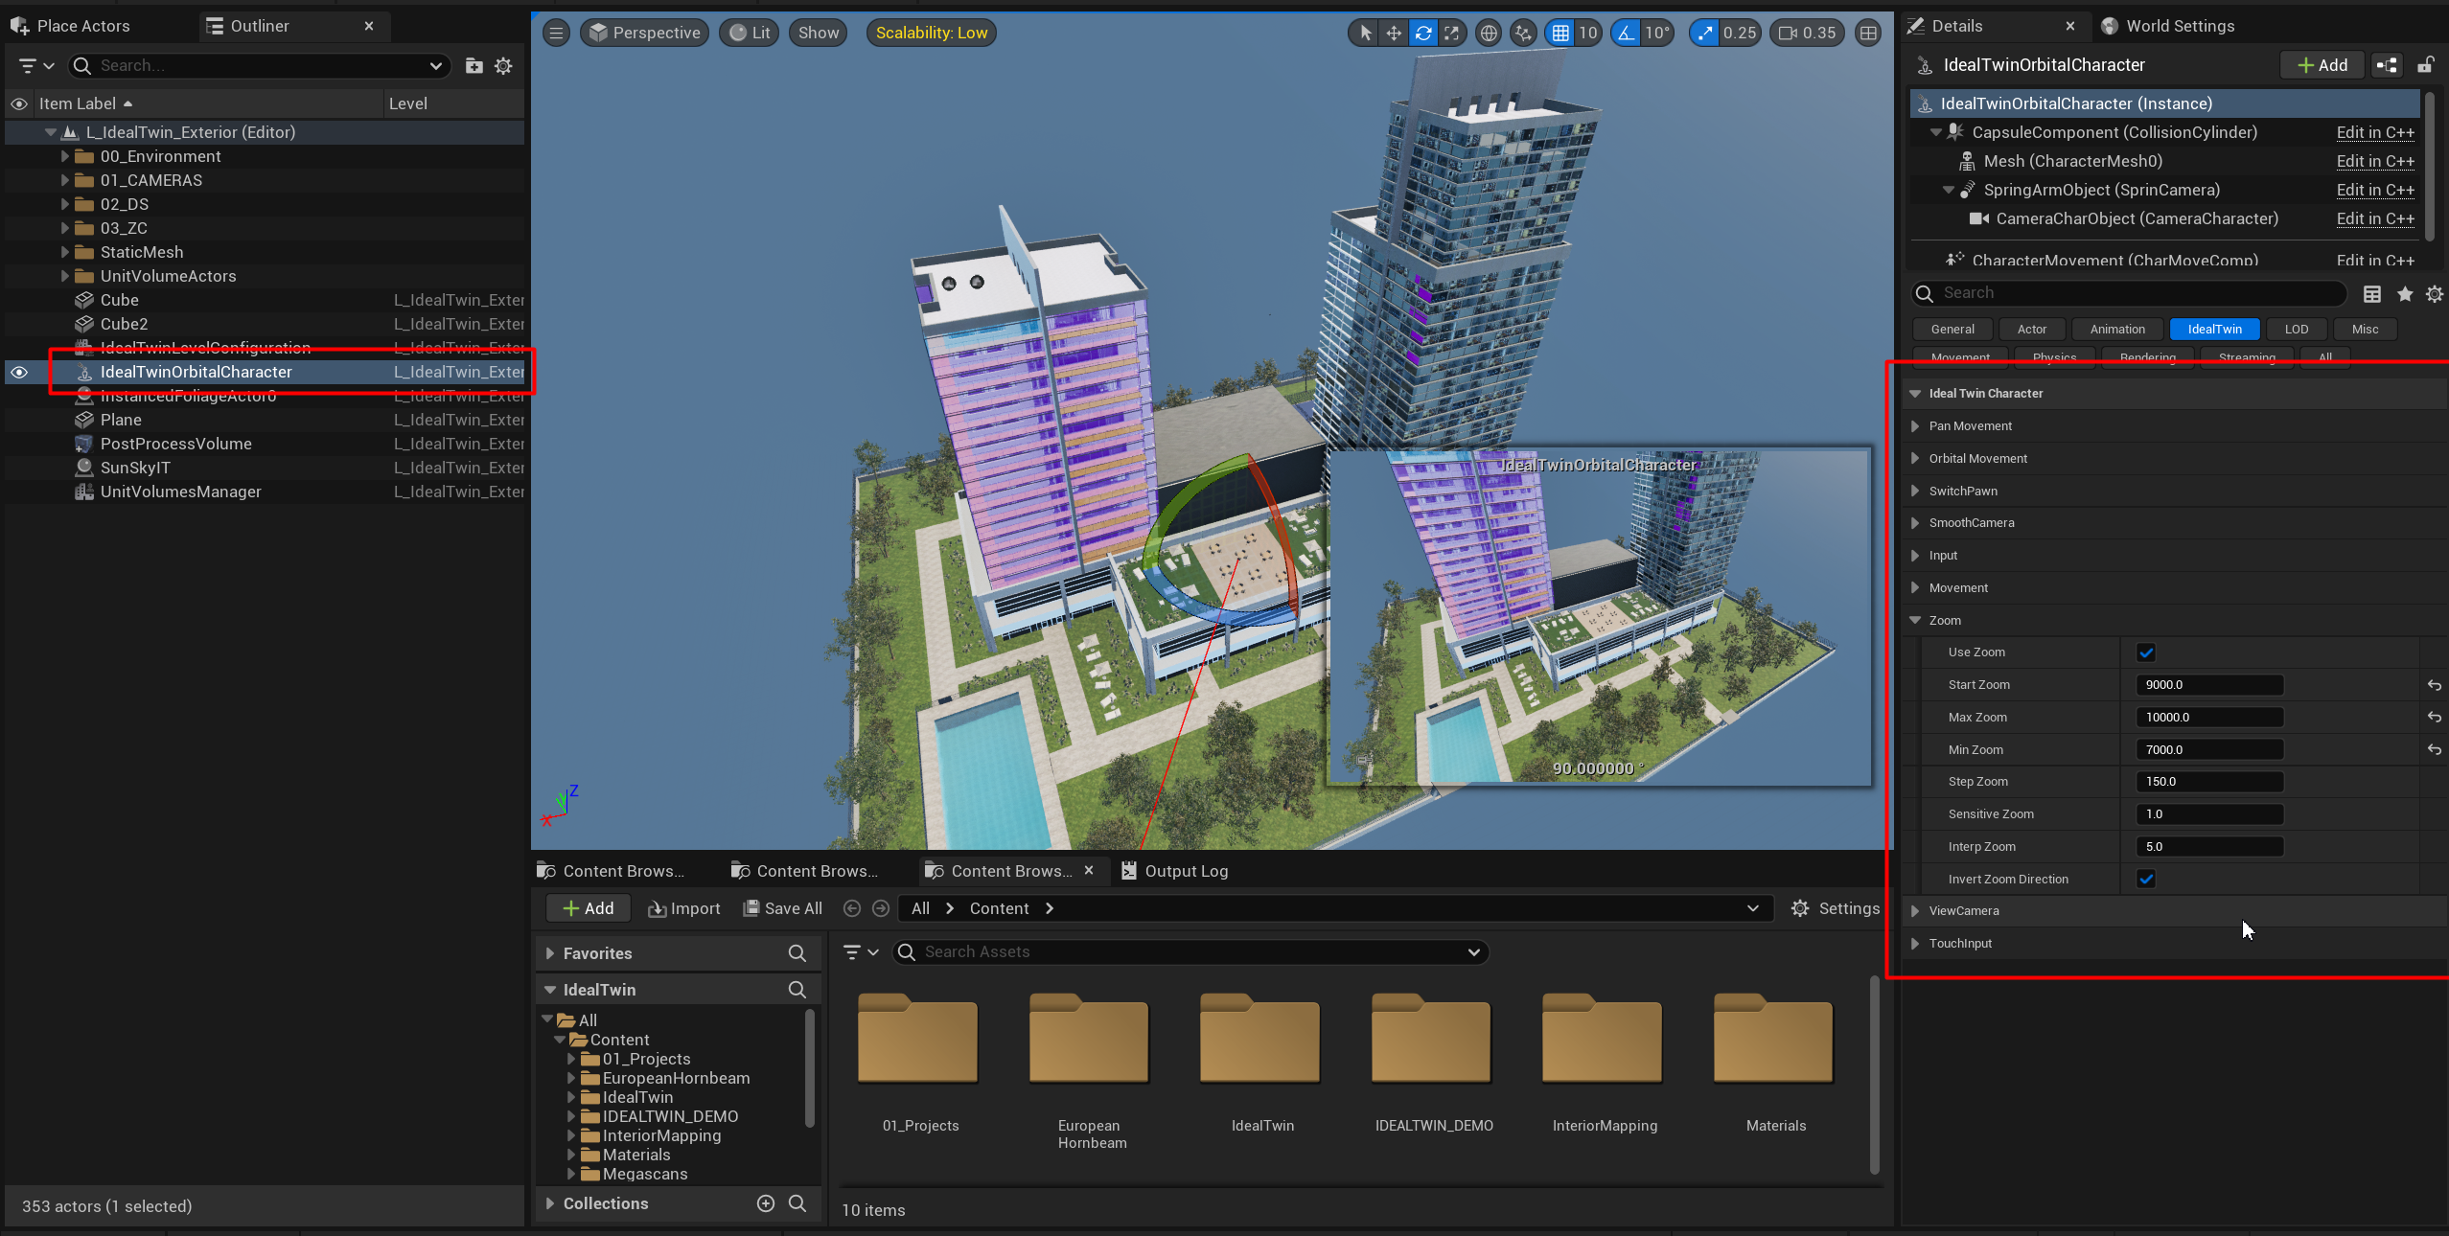This screenshot has width=2449, height=1236.
Task: Expand the 01_CAMERAS folder in Outliner
Action: point(65,180)
